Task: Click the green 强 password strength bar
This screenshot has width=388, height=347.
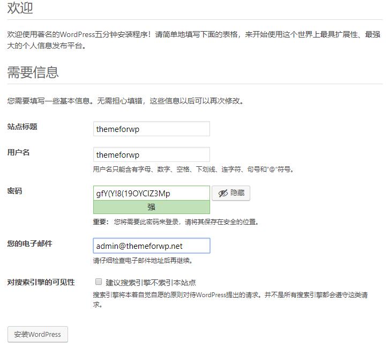Action: tap(151, 207)
